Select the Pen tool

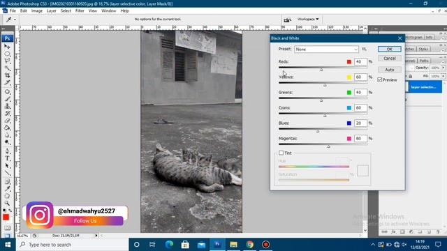pos(7,151)
